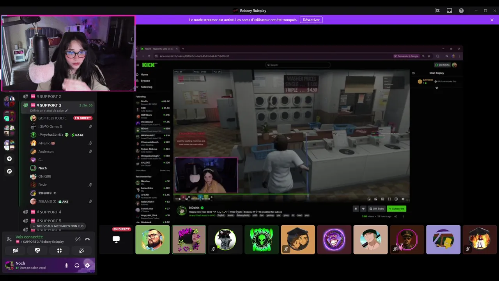Image resolution: width=499 pixels, height=281 pixels.
Task: Open the inbox icon in title bar
Action: 449,11
